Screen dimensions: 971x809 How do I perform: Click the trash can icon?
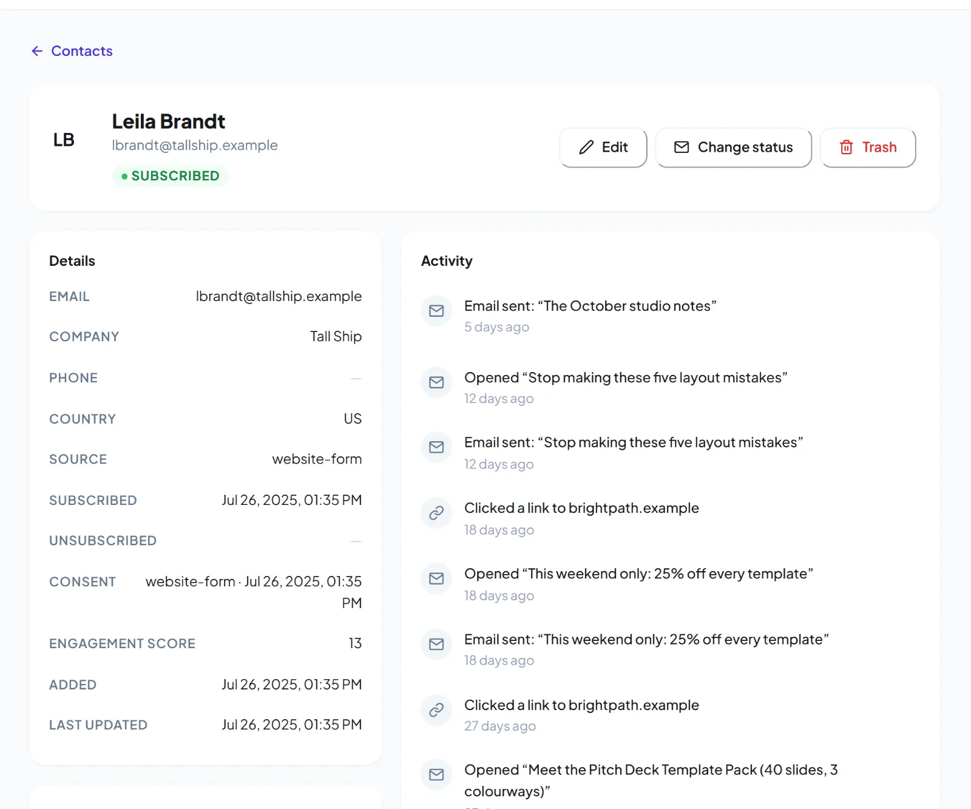click(846, 147)
